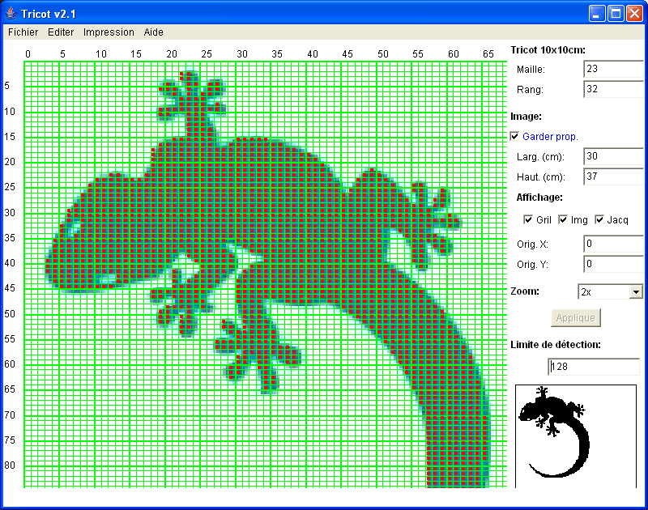Click the Zoom label text
This screenshot has width=648, height=510.
point(525,291)
